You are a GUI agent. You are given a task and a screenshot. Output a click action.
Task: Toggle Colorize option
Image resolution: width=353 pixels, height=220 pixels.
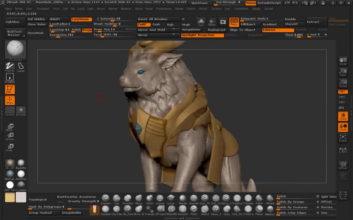pyautogui.click(x=278, y=30)
